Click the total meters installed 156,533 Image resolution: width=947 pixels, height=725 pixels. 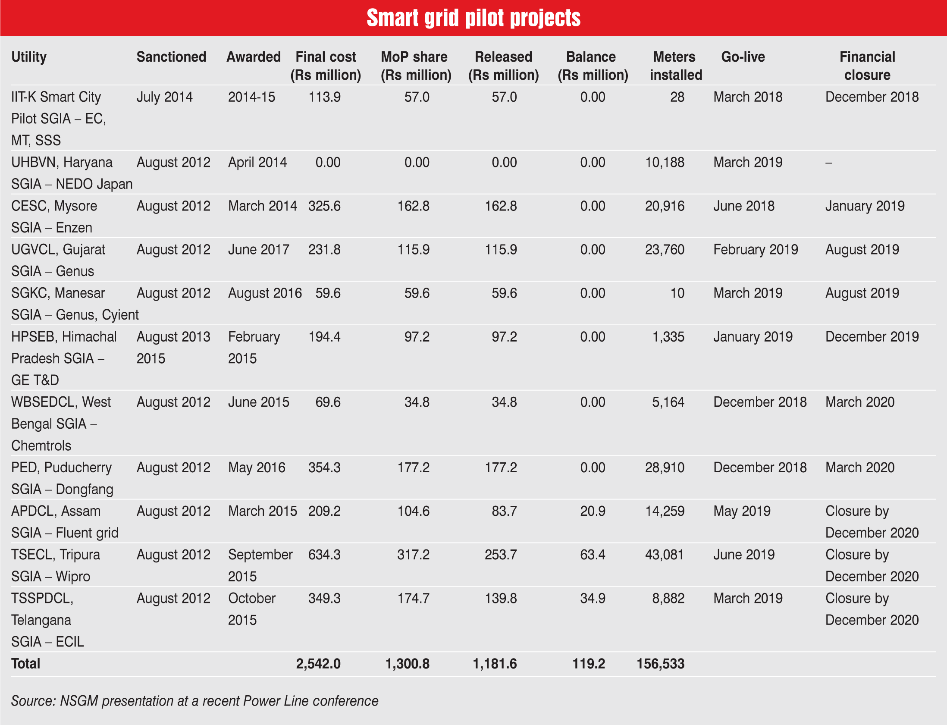tap(661, 664)
